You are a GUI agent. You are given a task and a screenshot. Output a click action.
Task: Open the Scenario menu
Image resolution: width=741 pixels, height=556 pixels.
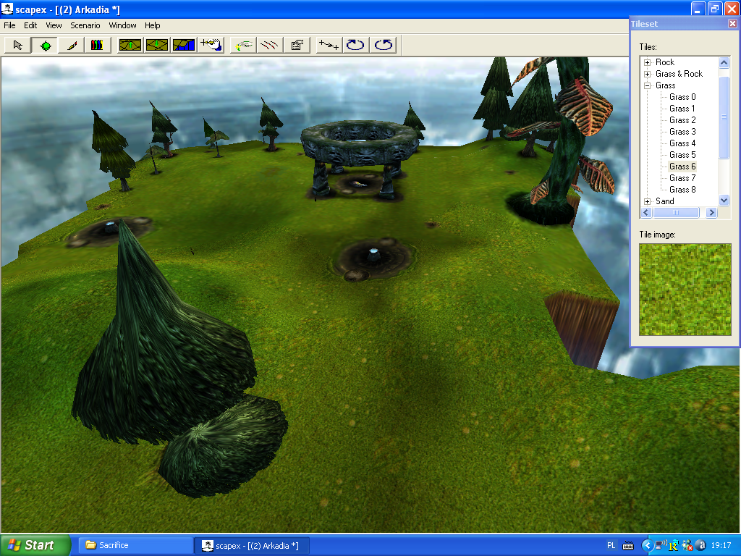coord(85,25)
